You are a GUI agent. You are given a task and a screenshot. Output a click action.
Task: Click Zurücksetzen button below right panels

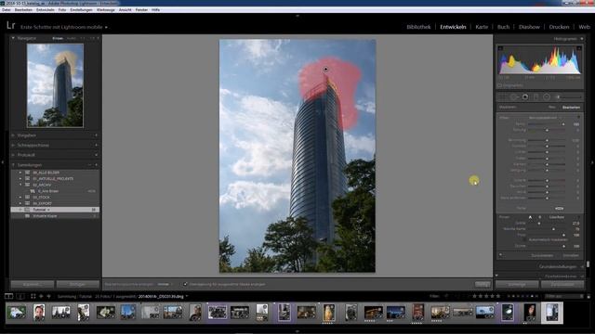562,285
